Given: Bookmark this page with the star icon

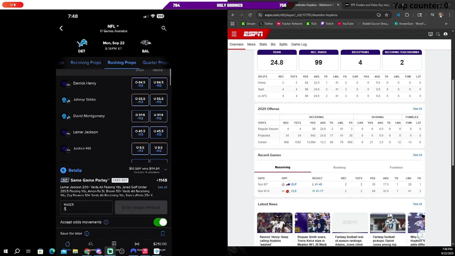Looking at the screenshot, I should click(x=386, y=15).
